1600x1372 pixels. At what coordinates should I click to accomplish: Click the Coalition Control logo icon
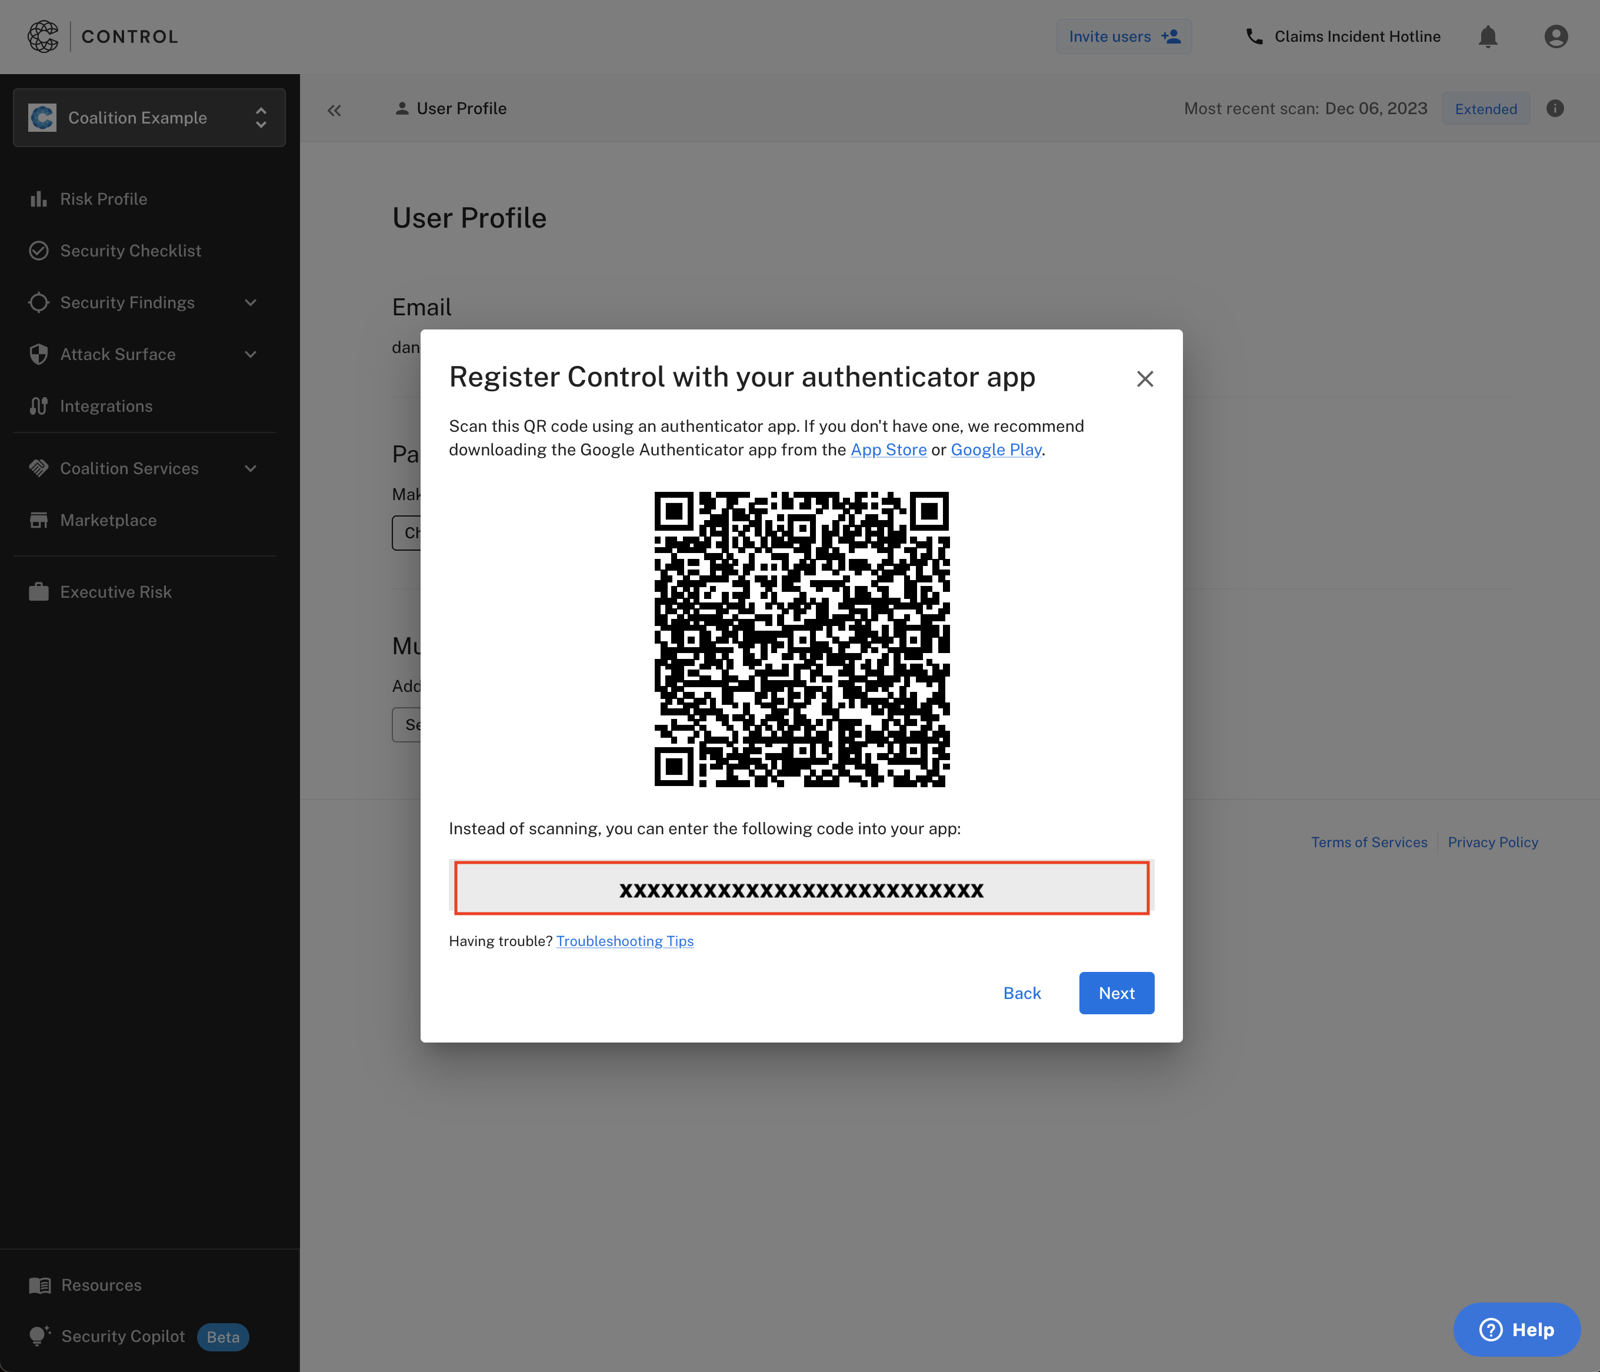click(x=44, y=36)
